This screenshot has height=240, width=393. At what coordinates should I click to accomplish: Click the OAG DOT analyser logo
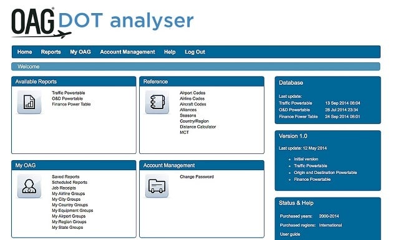[x=102, y=22]
